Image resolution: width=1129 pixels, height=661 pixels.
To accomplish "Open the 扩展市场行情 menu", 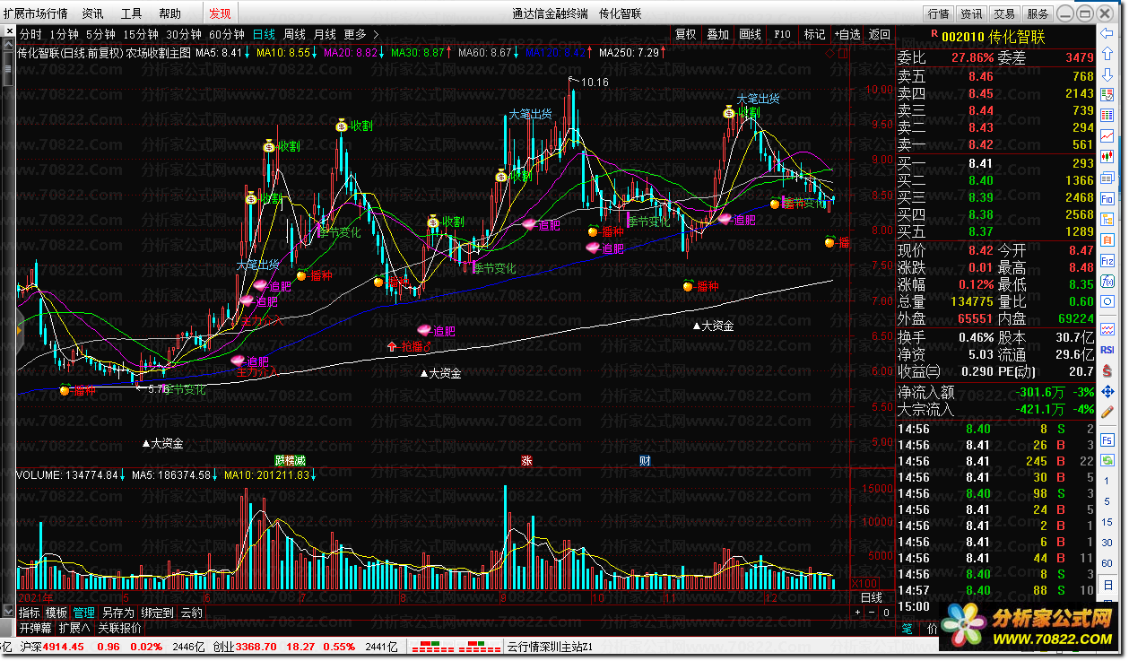I will pos(35,13).
